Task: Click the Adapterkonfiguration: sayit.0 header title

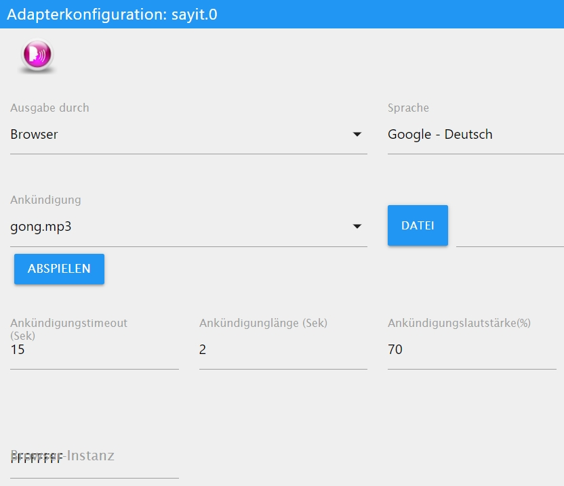Action: click(x=112, y=14)
